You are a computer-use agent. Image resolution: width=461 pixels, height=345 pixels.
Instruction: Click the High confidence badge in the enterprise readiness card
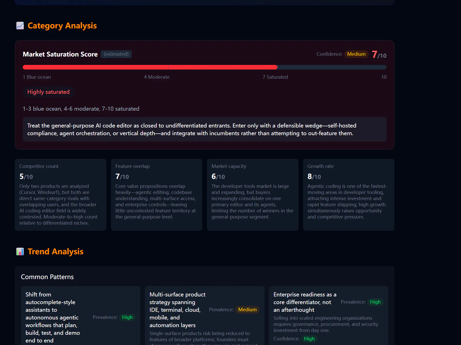309,339
